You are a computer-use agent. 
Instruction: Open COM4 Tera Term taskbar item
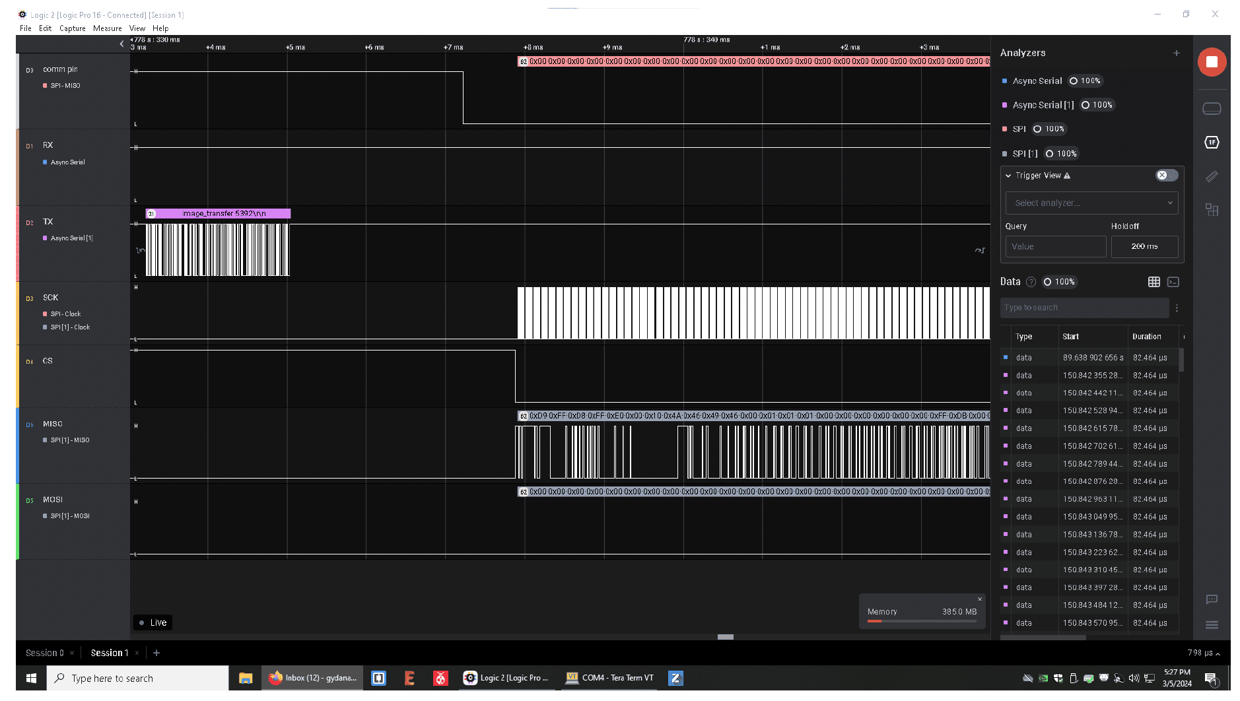tap(609, 678)
